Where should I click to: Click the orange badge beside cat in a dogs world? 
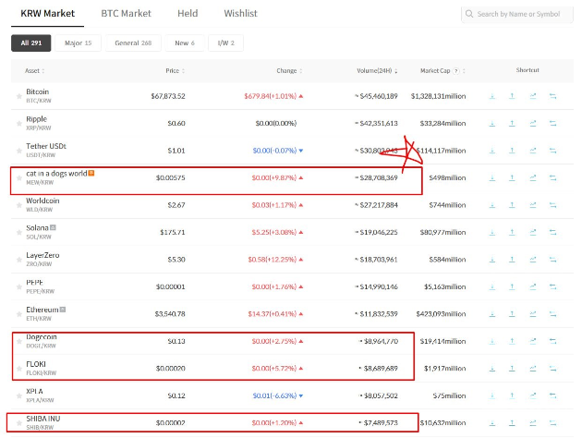tap(91, 173)
